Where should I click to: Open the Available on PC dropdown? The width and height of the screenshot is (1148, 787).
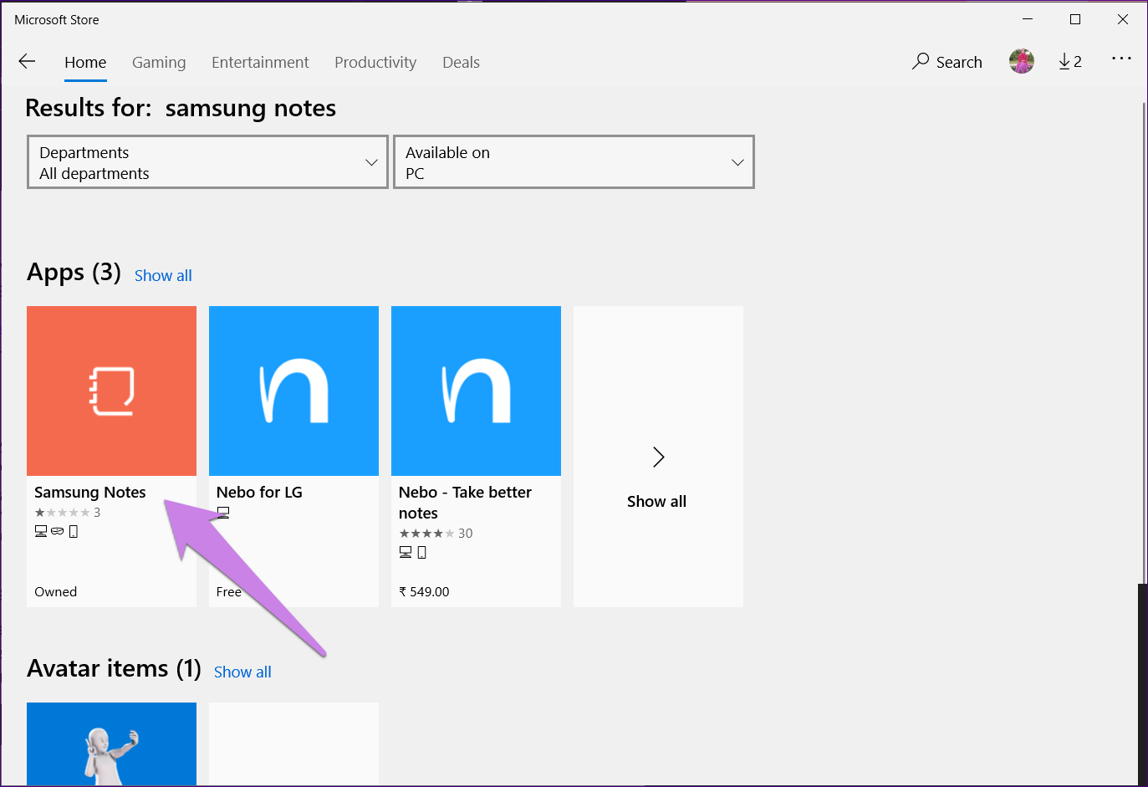click(573, 161)
